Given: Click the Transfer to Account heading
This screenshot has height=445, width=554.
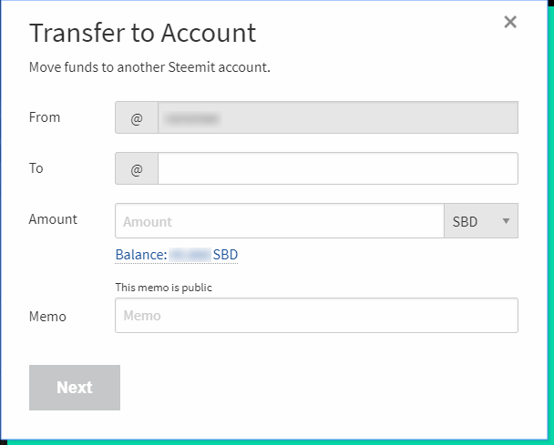Looking at the screenshot, I should (x=142, y=33).
